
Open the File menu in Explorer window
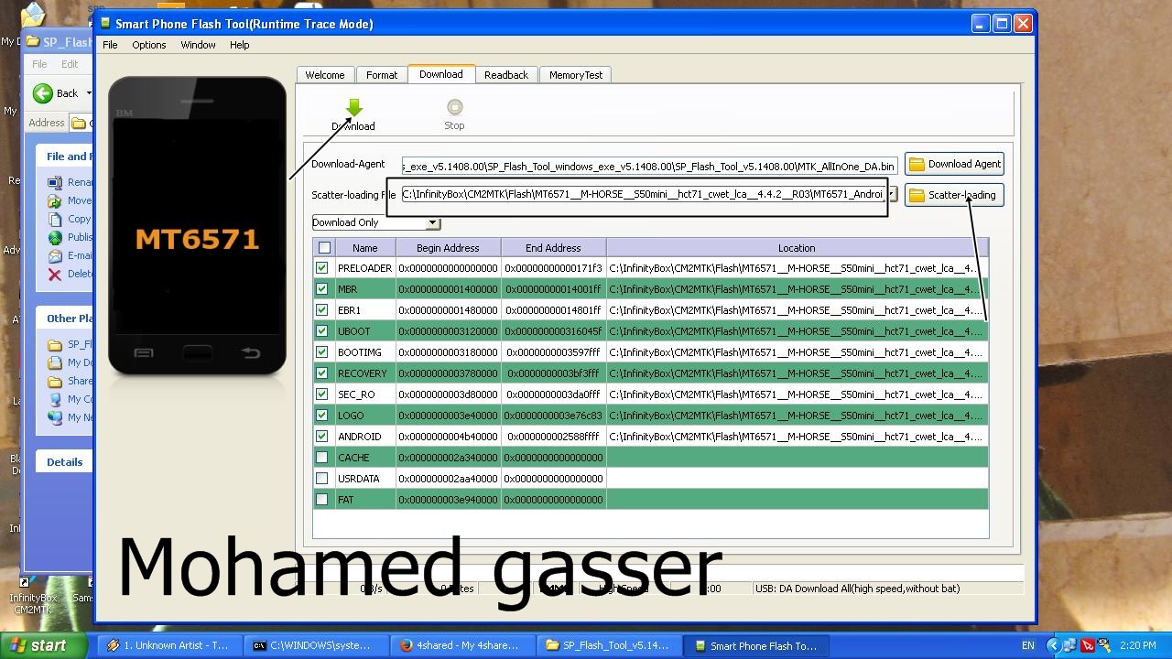point(39,64)
